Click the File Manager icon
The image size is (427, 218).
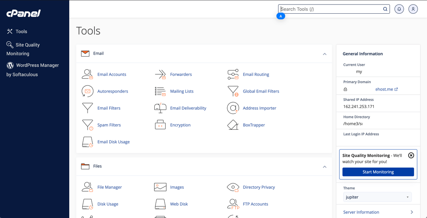(88, 187)
